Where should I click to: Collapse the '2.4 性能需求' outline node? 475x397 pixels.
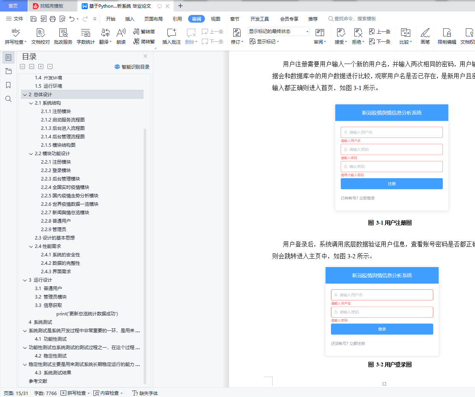coord(31,246)
